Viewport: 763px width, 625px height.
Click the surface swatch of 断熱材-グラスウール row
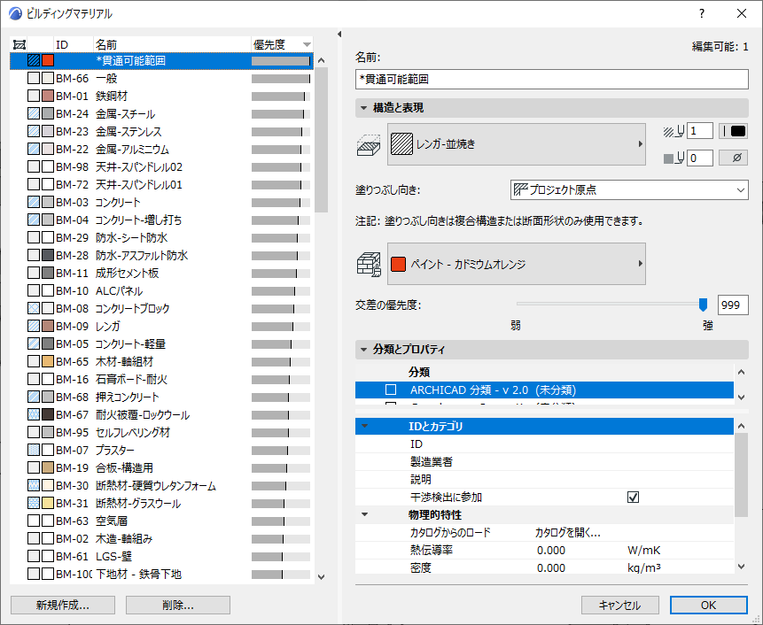click(48, 503)
